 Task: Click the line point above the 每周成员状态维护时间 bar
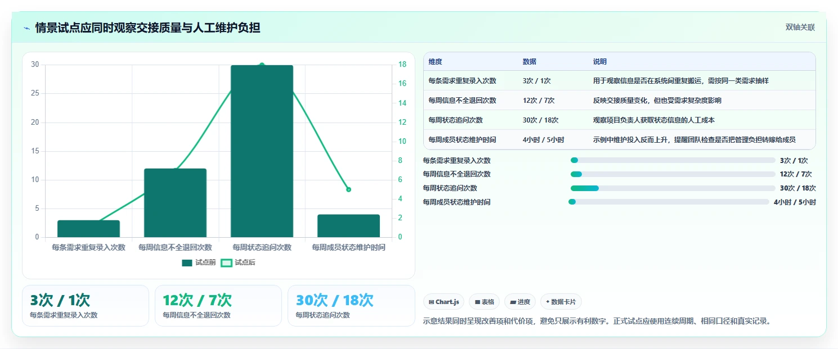pyautogui.click(x=348, y=189)
